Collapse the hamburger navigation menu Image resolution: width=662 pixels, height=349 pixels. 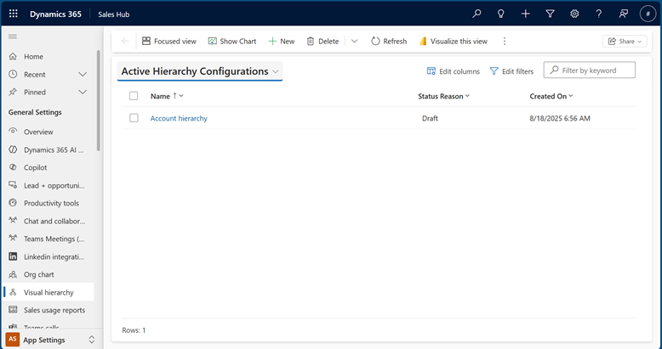pos(13,37)
